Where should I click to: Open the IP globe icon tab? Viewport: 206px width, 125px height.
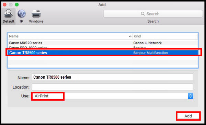coord(22,14)
